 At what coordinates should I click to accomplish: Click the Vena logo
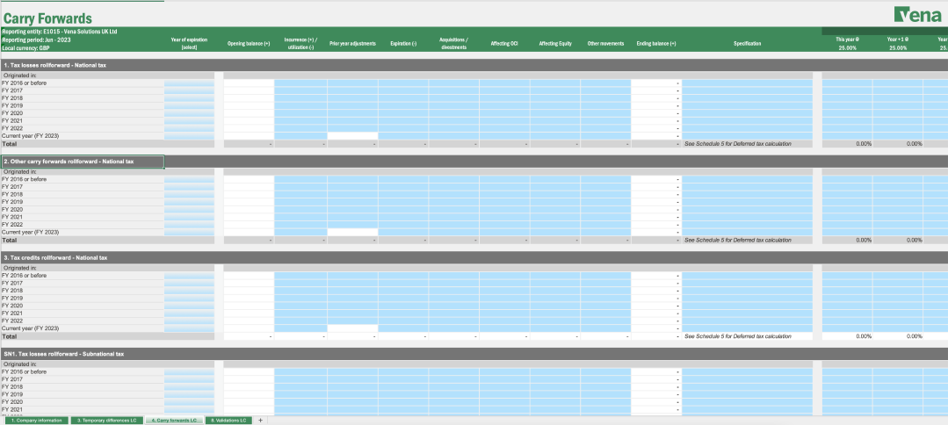pos(917,15)
